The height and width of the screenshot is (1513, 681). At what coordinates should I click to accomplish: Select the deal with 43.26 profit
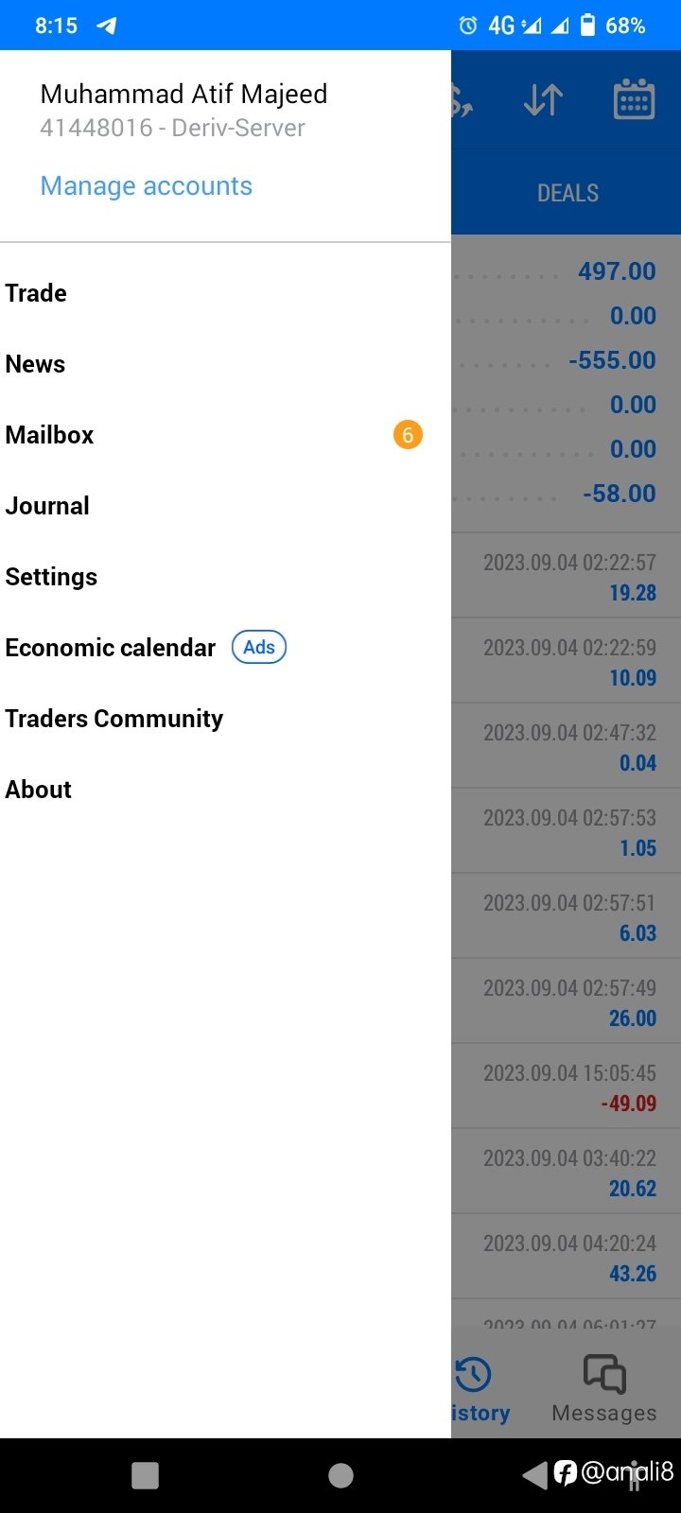tap(566, 1257)
